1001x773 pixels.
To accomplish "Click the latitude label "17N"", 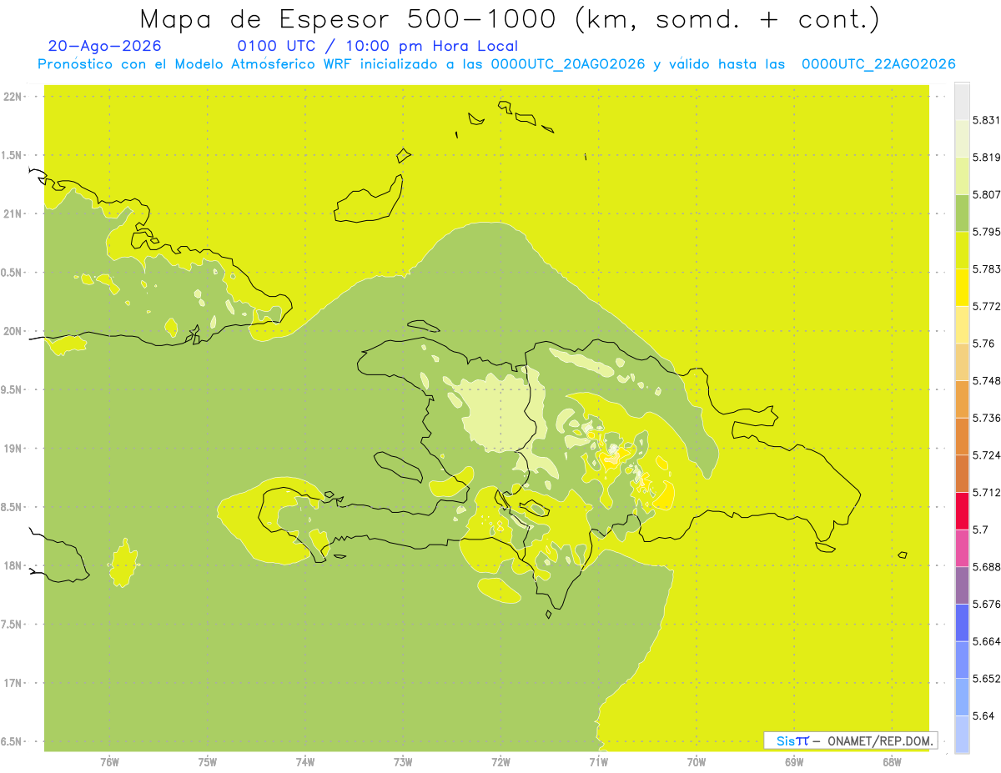I will (x=13, y=683).
